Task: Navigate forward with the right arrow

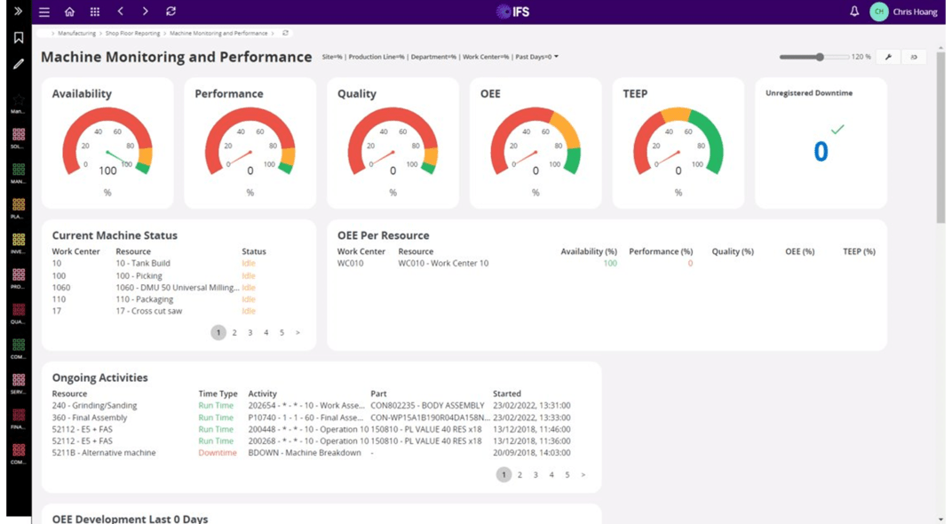Action: pos(146,12)
